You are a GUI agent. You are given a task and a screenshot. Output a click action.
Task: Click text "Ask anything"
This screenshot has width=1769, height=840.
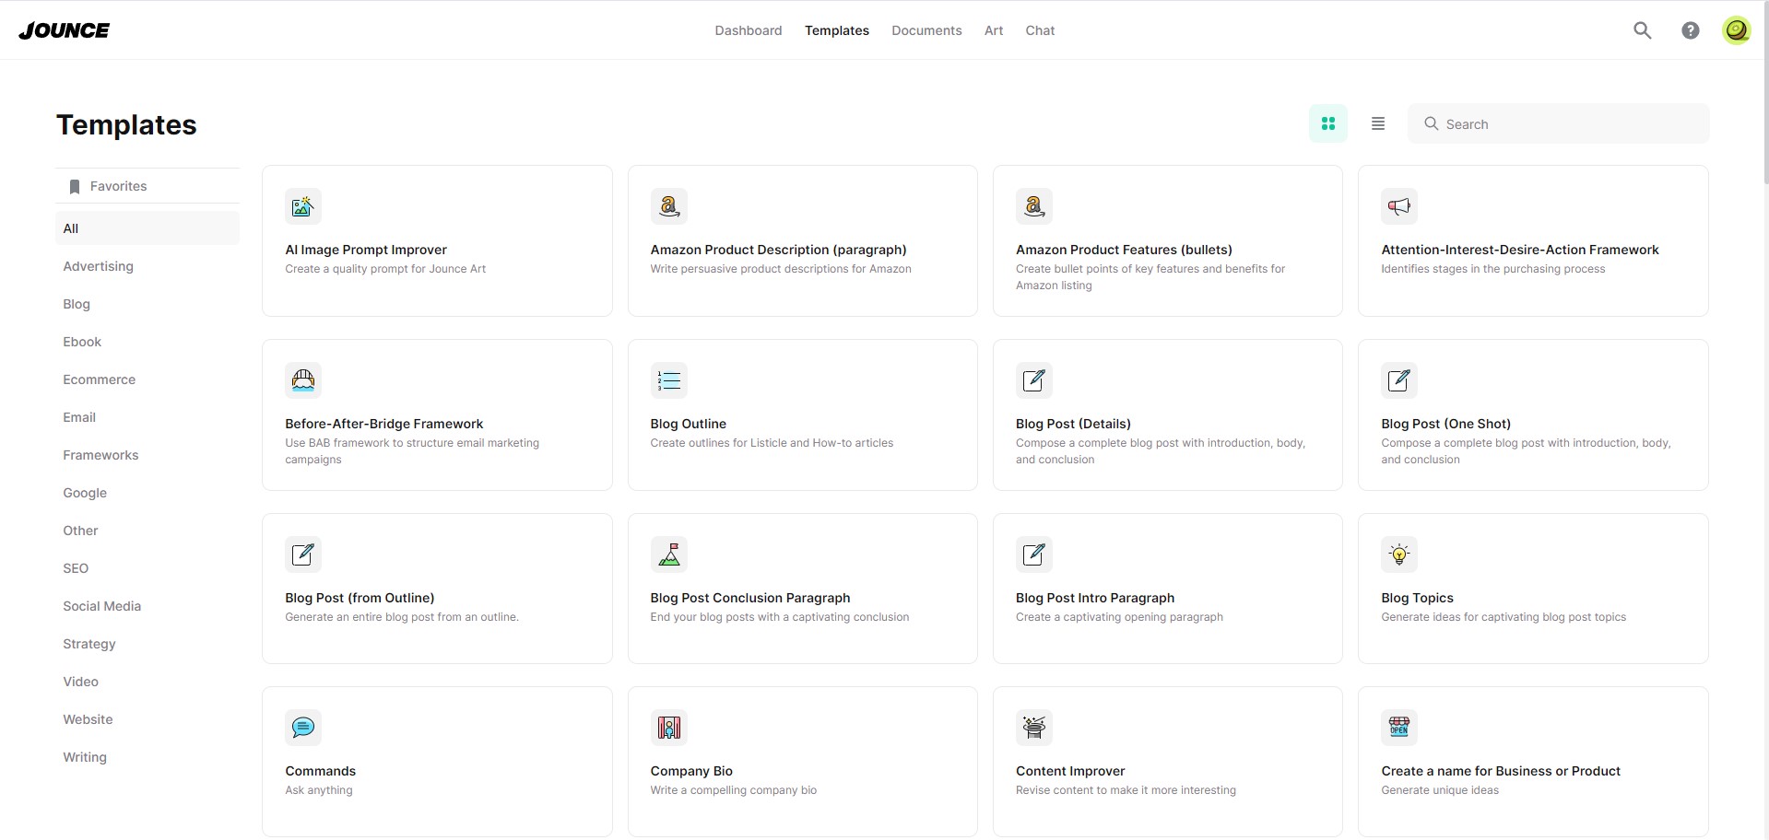[x=319, y=790]
